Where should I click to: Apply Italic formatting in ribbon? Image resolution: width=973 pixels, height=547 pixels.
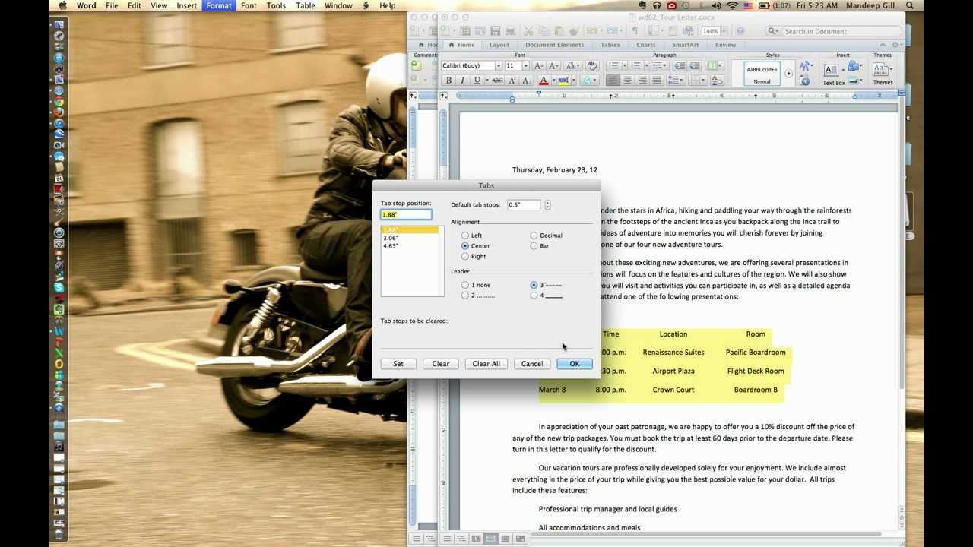click(x=462, y=81)
